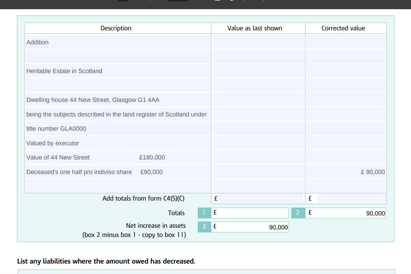Click the corrected value field showing £ 90,000
Viewport: 411px width, 274px height.
346,172
